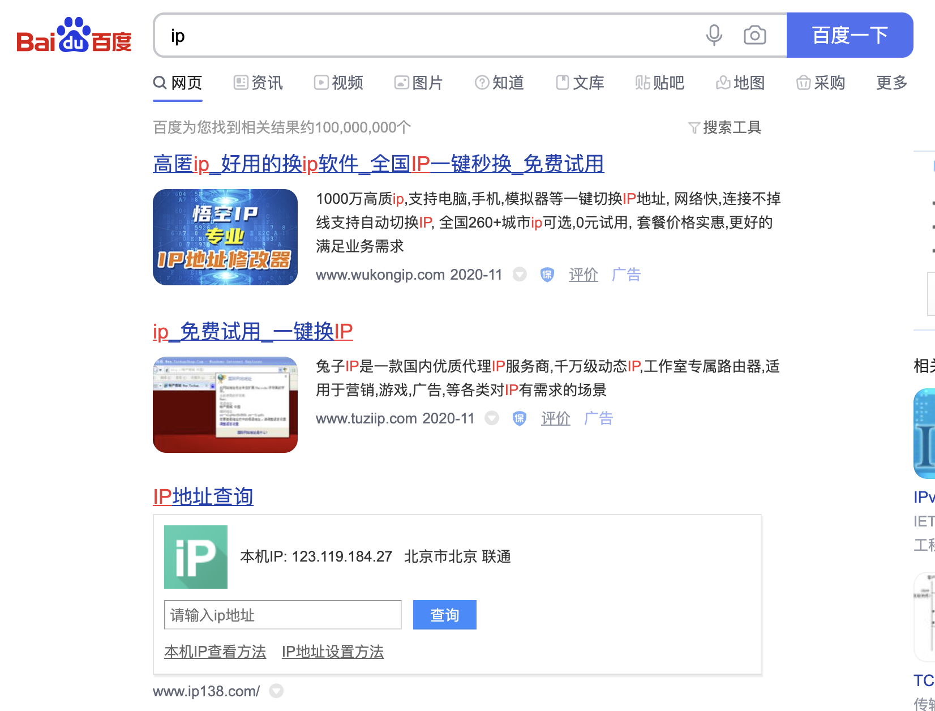Click the 查询 button

(x=445, y=615)
